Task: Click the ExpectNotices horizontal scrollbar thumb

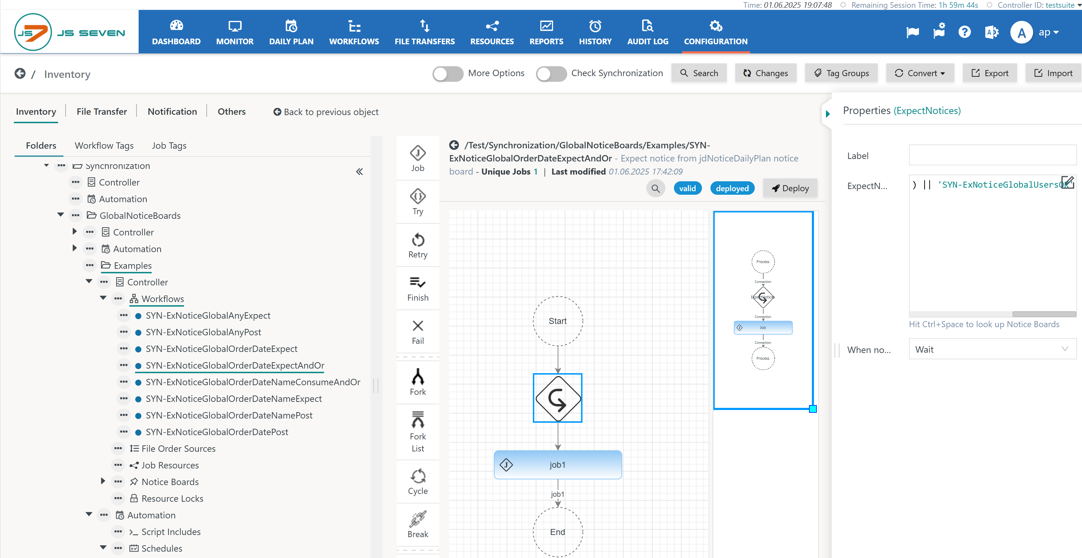Action: point(1043,314)
